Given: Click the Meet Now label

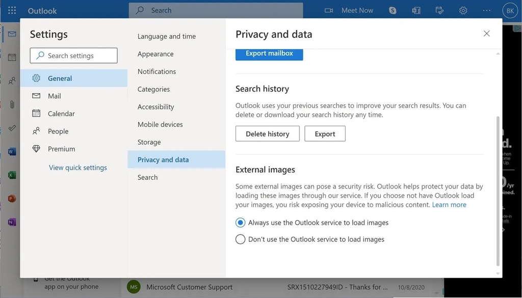Looking at the screenshot, I should point(357,10).
